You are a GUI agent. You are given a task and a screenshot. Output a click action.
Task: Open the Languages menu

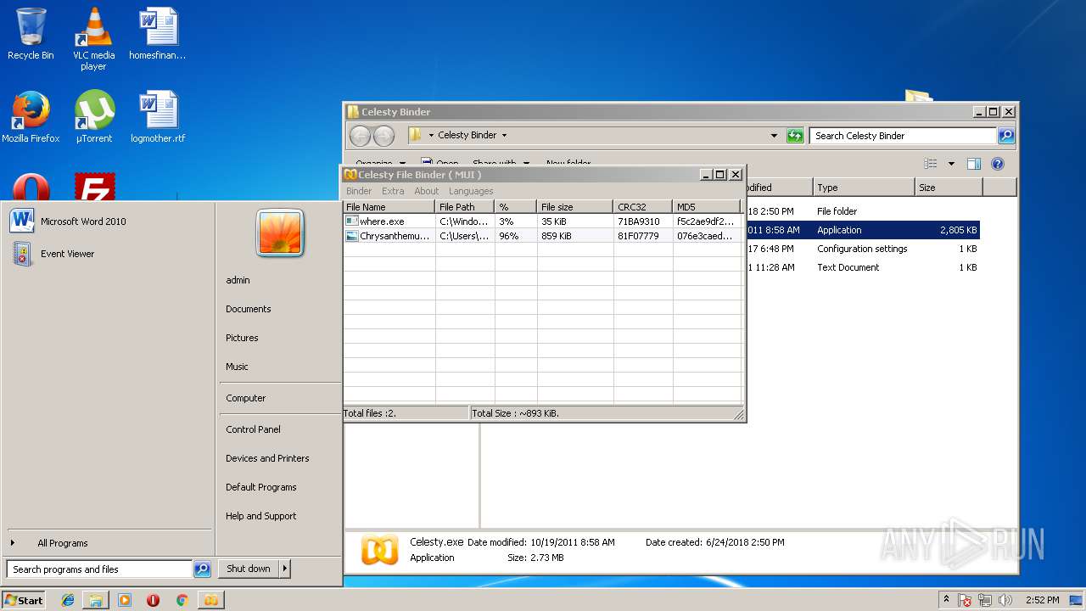471,191
